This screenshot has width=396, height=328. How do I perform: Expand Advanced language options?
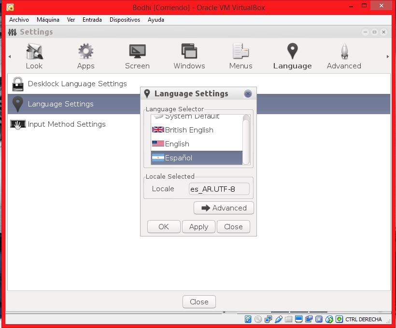(224, 208)
